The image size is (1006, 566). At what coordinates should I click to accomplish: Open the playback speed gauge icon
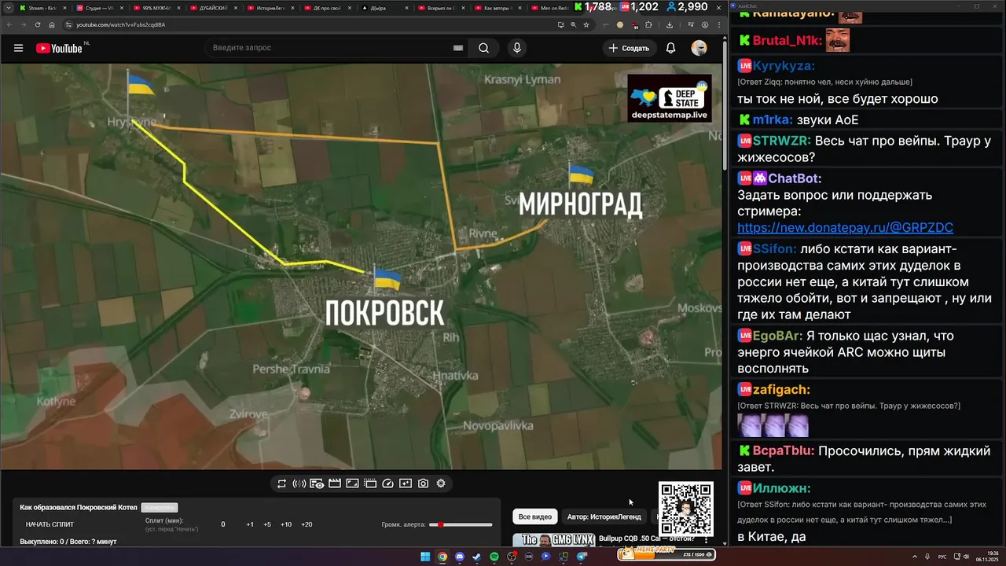pyautogui.click(x=387, y=483)
